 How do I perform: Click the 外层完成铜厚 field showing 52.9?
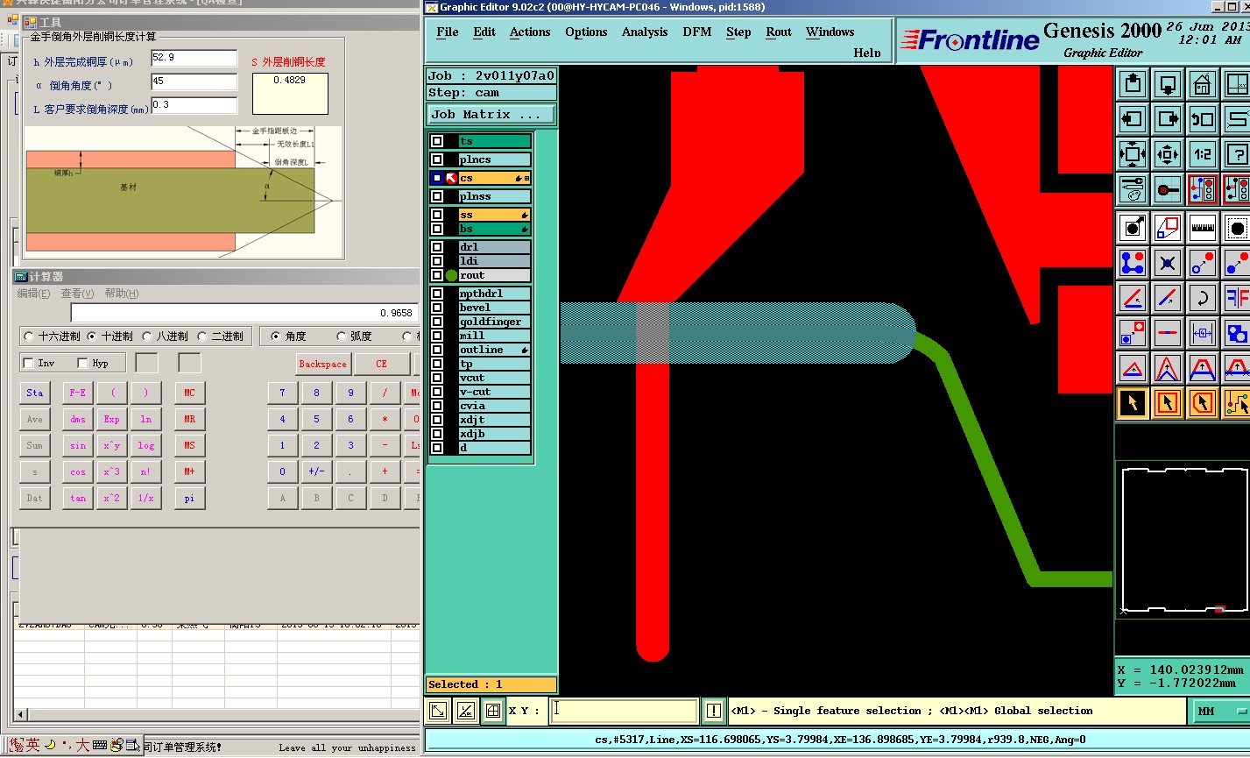click(194, 58)
